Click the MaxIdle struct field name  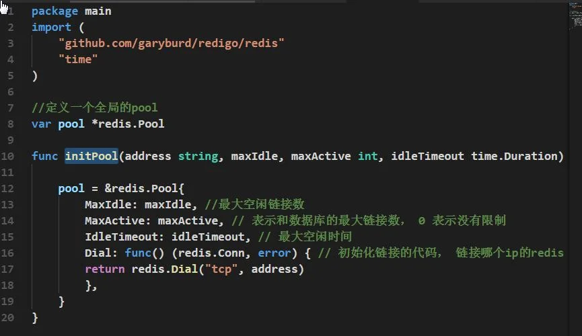pyautogui.click(x=108, y=205)
